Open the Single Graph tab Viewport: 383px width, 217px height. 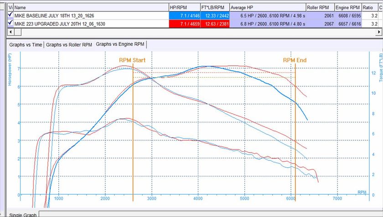[23, 215]
